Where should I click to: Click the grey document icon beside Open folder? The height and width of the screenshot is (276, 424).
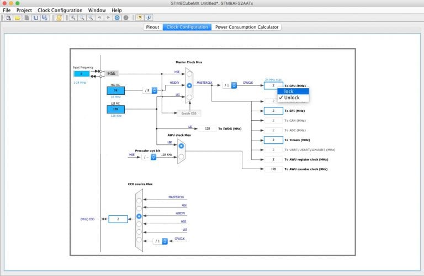click(x=26, y=18)
